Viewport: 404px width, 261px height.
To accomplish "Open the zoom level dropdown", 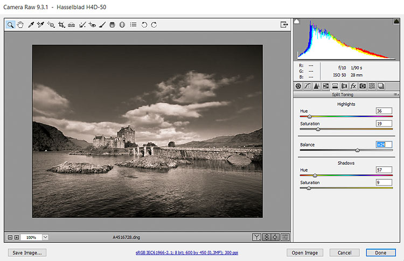I will point(45,237).
